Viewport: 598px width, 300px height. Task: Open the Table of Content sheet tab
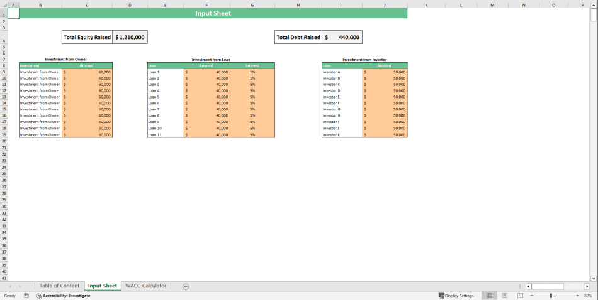point(59,286)
